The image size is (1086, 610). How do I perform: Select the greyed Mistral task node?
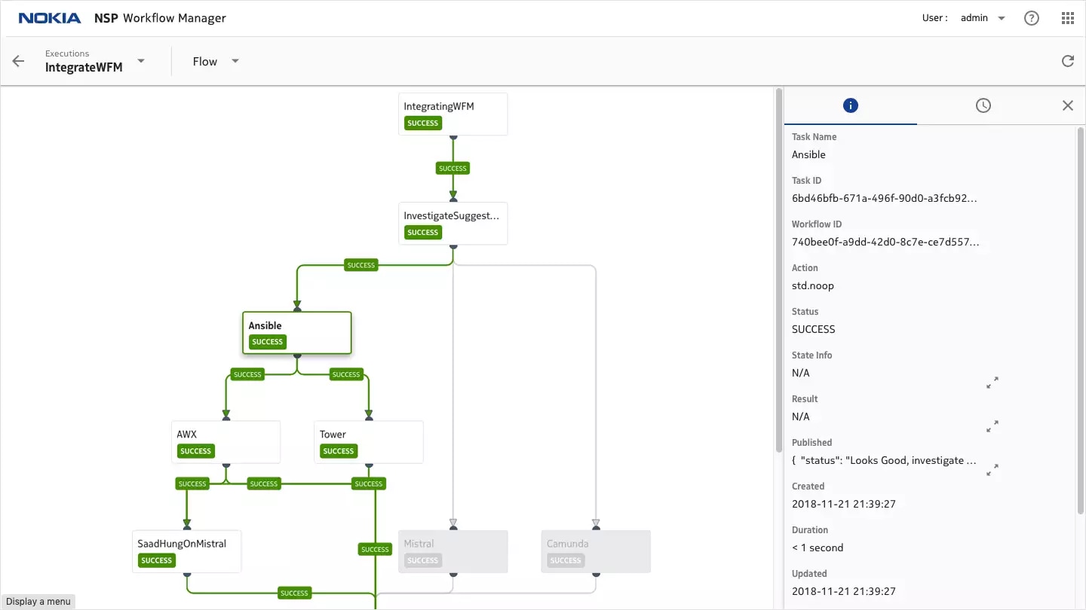(x=452, y=551)
